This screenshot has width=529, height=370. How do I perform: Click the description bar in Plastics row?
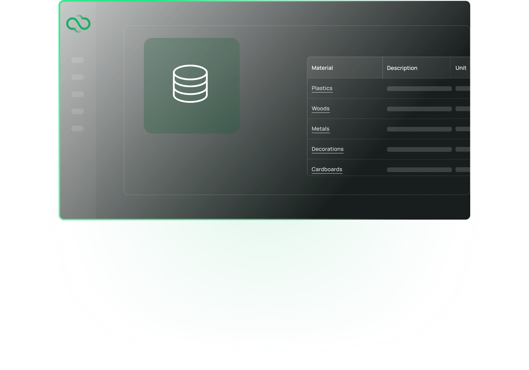[419, 89]
